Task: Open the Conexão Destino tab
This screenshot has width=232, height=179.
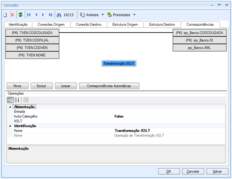Action: tap(89, 24)
